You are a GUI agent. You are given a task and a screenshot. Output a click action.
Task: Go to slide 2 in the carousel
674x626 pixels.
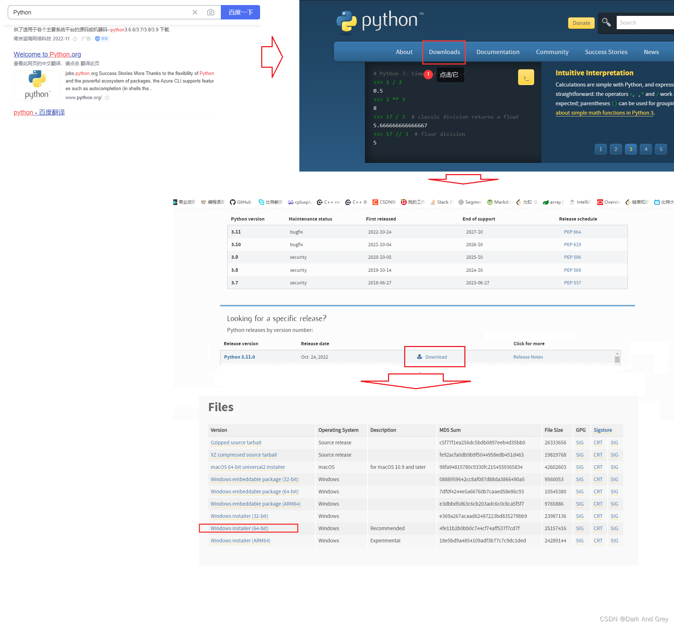click(x=616, y=149)
